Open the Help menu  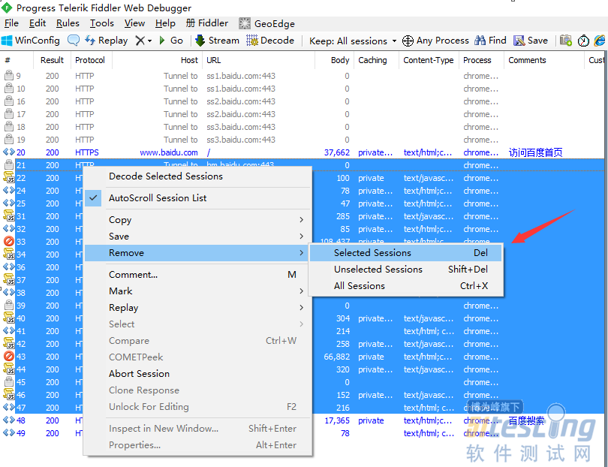[x=165, y=23]
